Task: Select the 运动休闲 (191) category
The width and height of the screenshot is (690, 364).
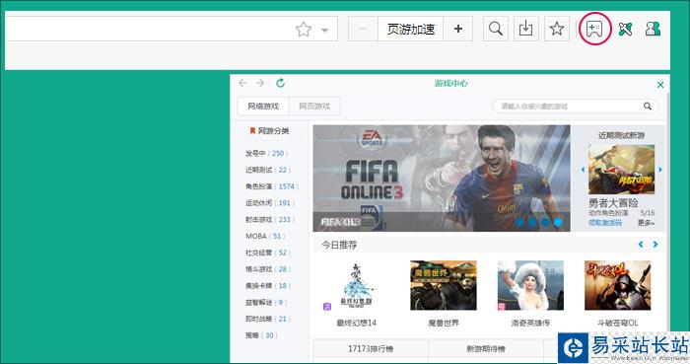Action: [x=270, y=203]
